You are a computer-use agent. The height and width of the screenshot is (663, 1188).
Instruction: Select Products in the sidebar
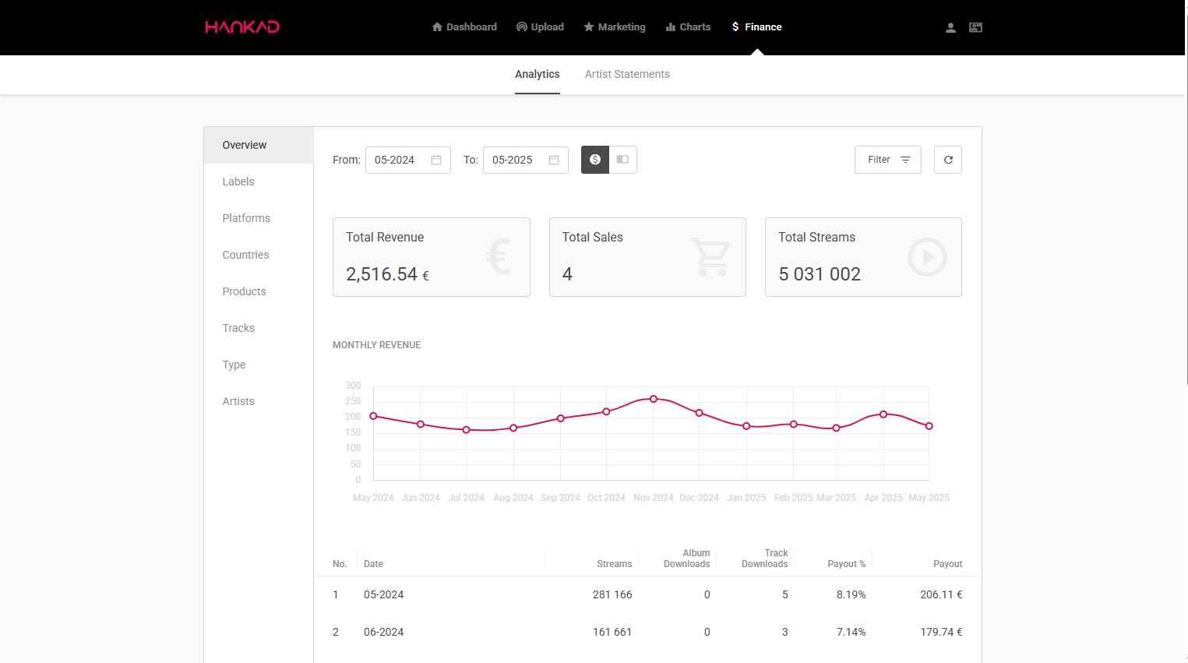259,291
